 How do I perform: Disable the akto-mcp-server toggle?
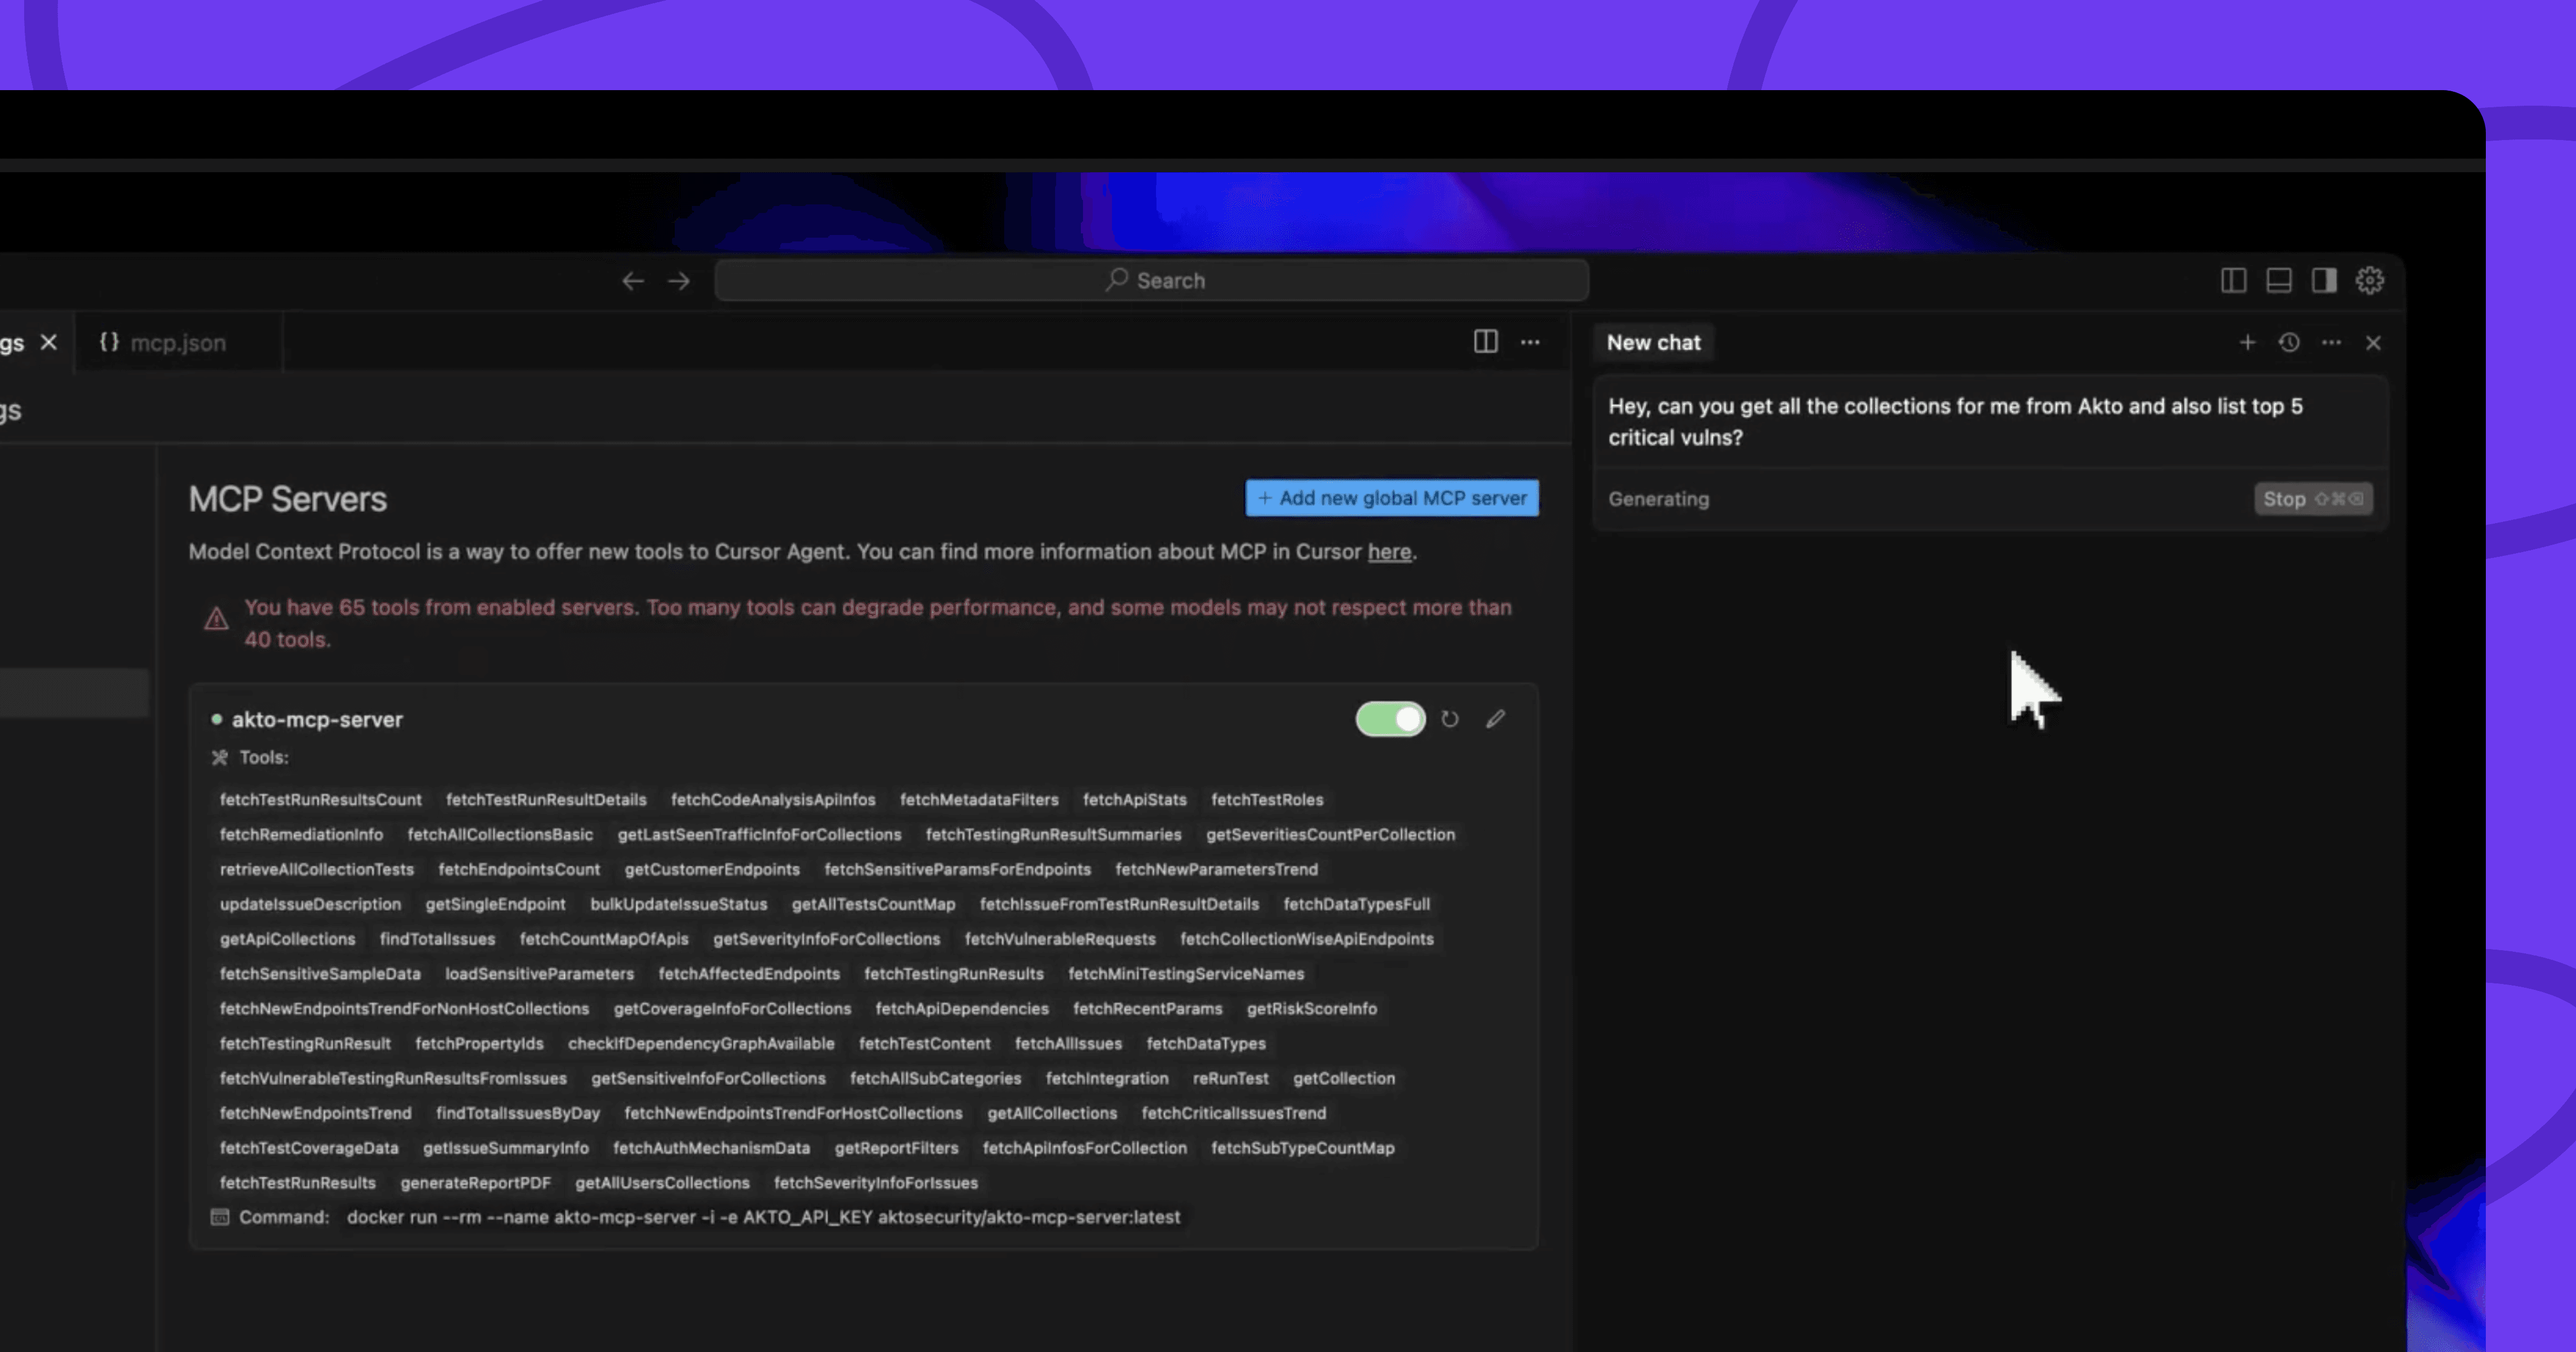pos(1390,719)
